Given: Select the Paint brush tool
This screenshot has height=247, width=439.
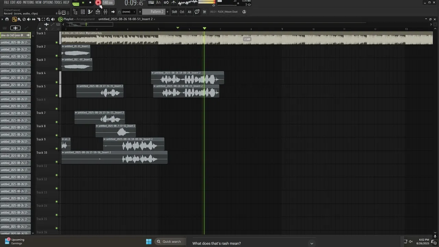Looking at the screenshot, I should click(x=19, y=19).
